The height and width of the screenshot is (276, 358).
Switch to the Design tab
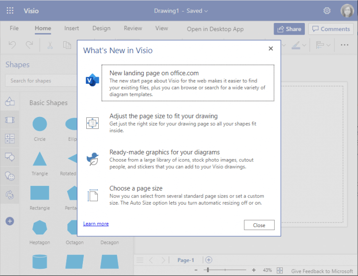click(x=102, y=28)
